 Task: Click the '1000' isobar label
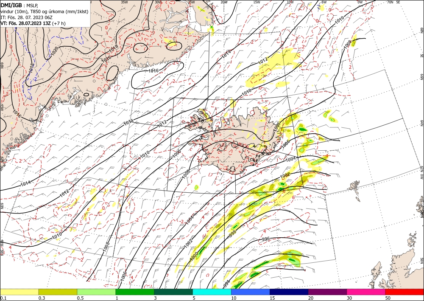(x=194, y=256)
